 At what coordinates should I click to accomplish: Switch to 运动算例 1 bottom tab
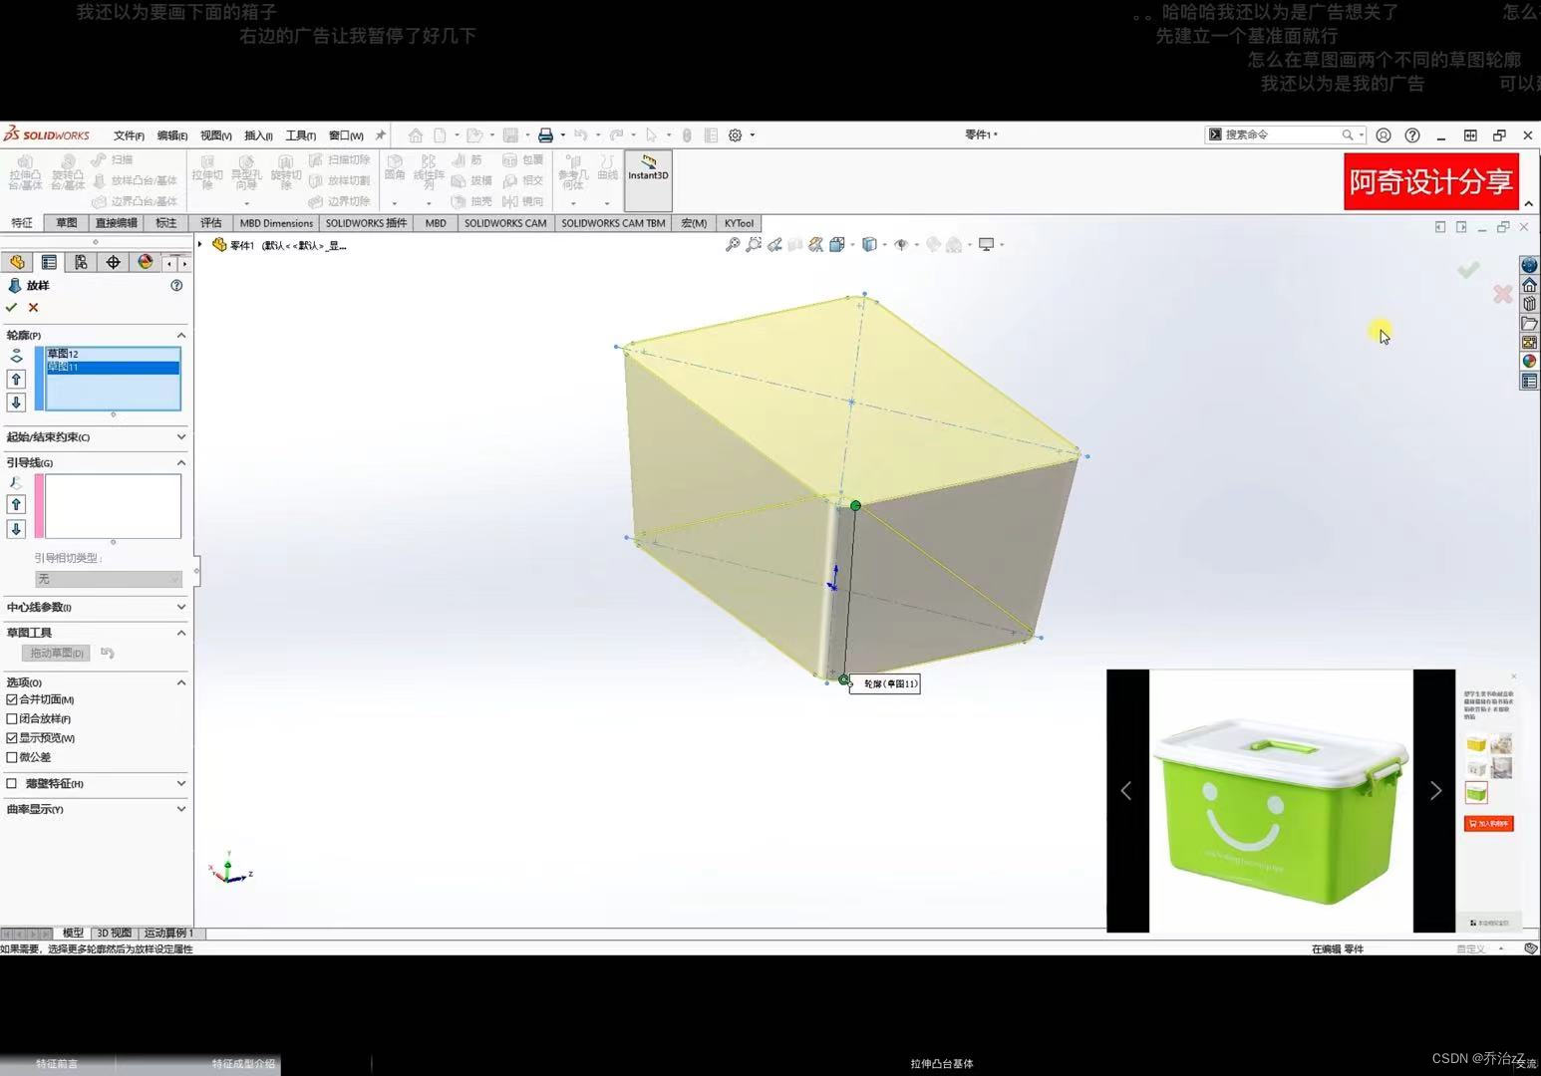(x=168, y=934)
